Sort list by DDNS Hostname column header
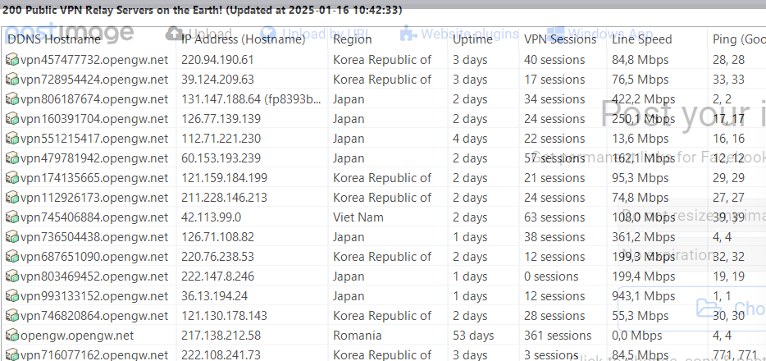The width and height of the screenshot is (766, 361). (54, 39)
